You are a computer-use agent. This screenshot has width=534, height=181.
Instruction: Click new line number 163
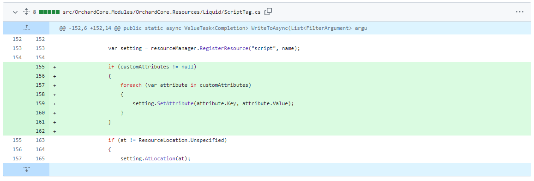click(x=40, y=140)
